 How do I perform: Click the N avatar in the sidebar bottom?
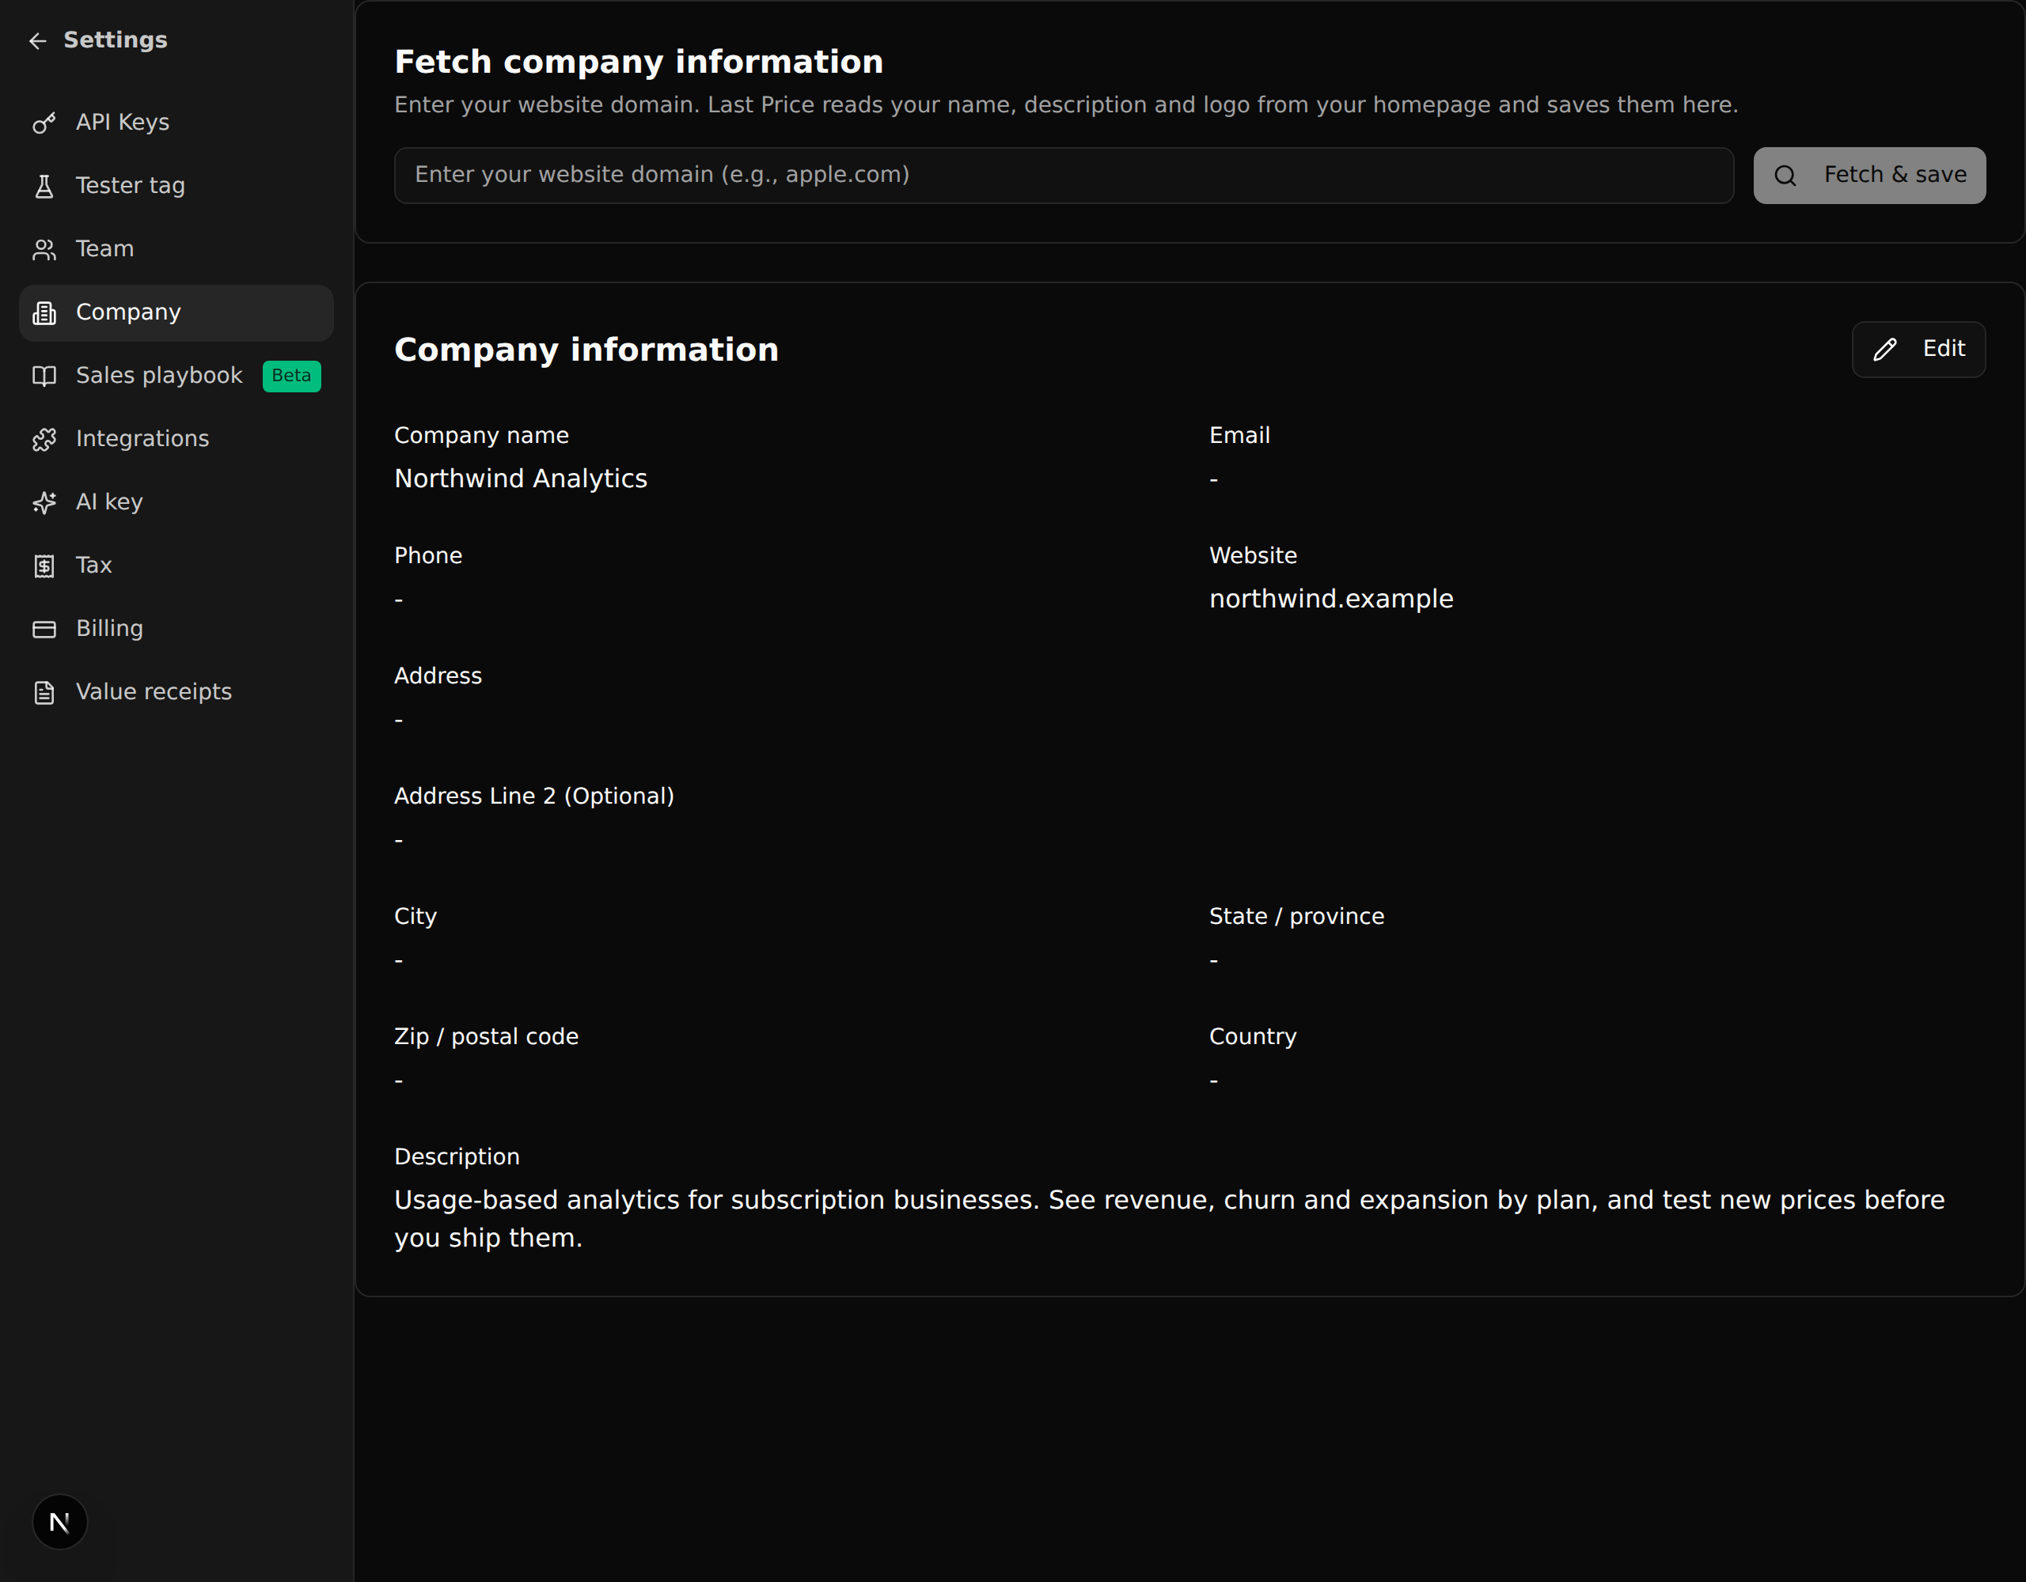tap(59, 1522)
